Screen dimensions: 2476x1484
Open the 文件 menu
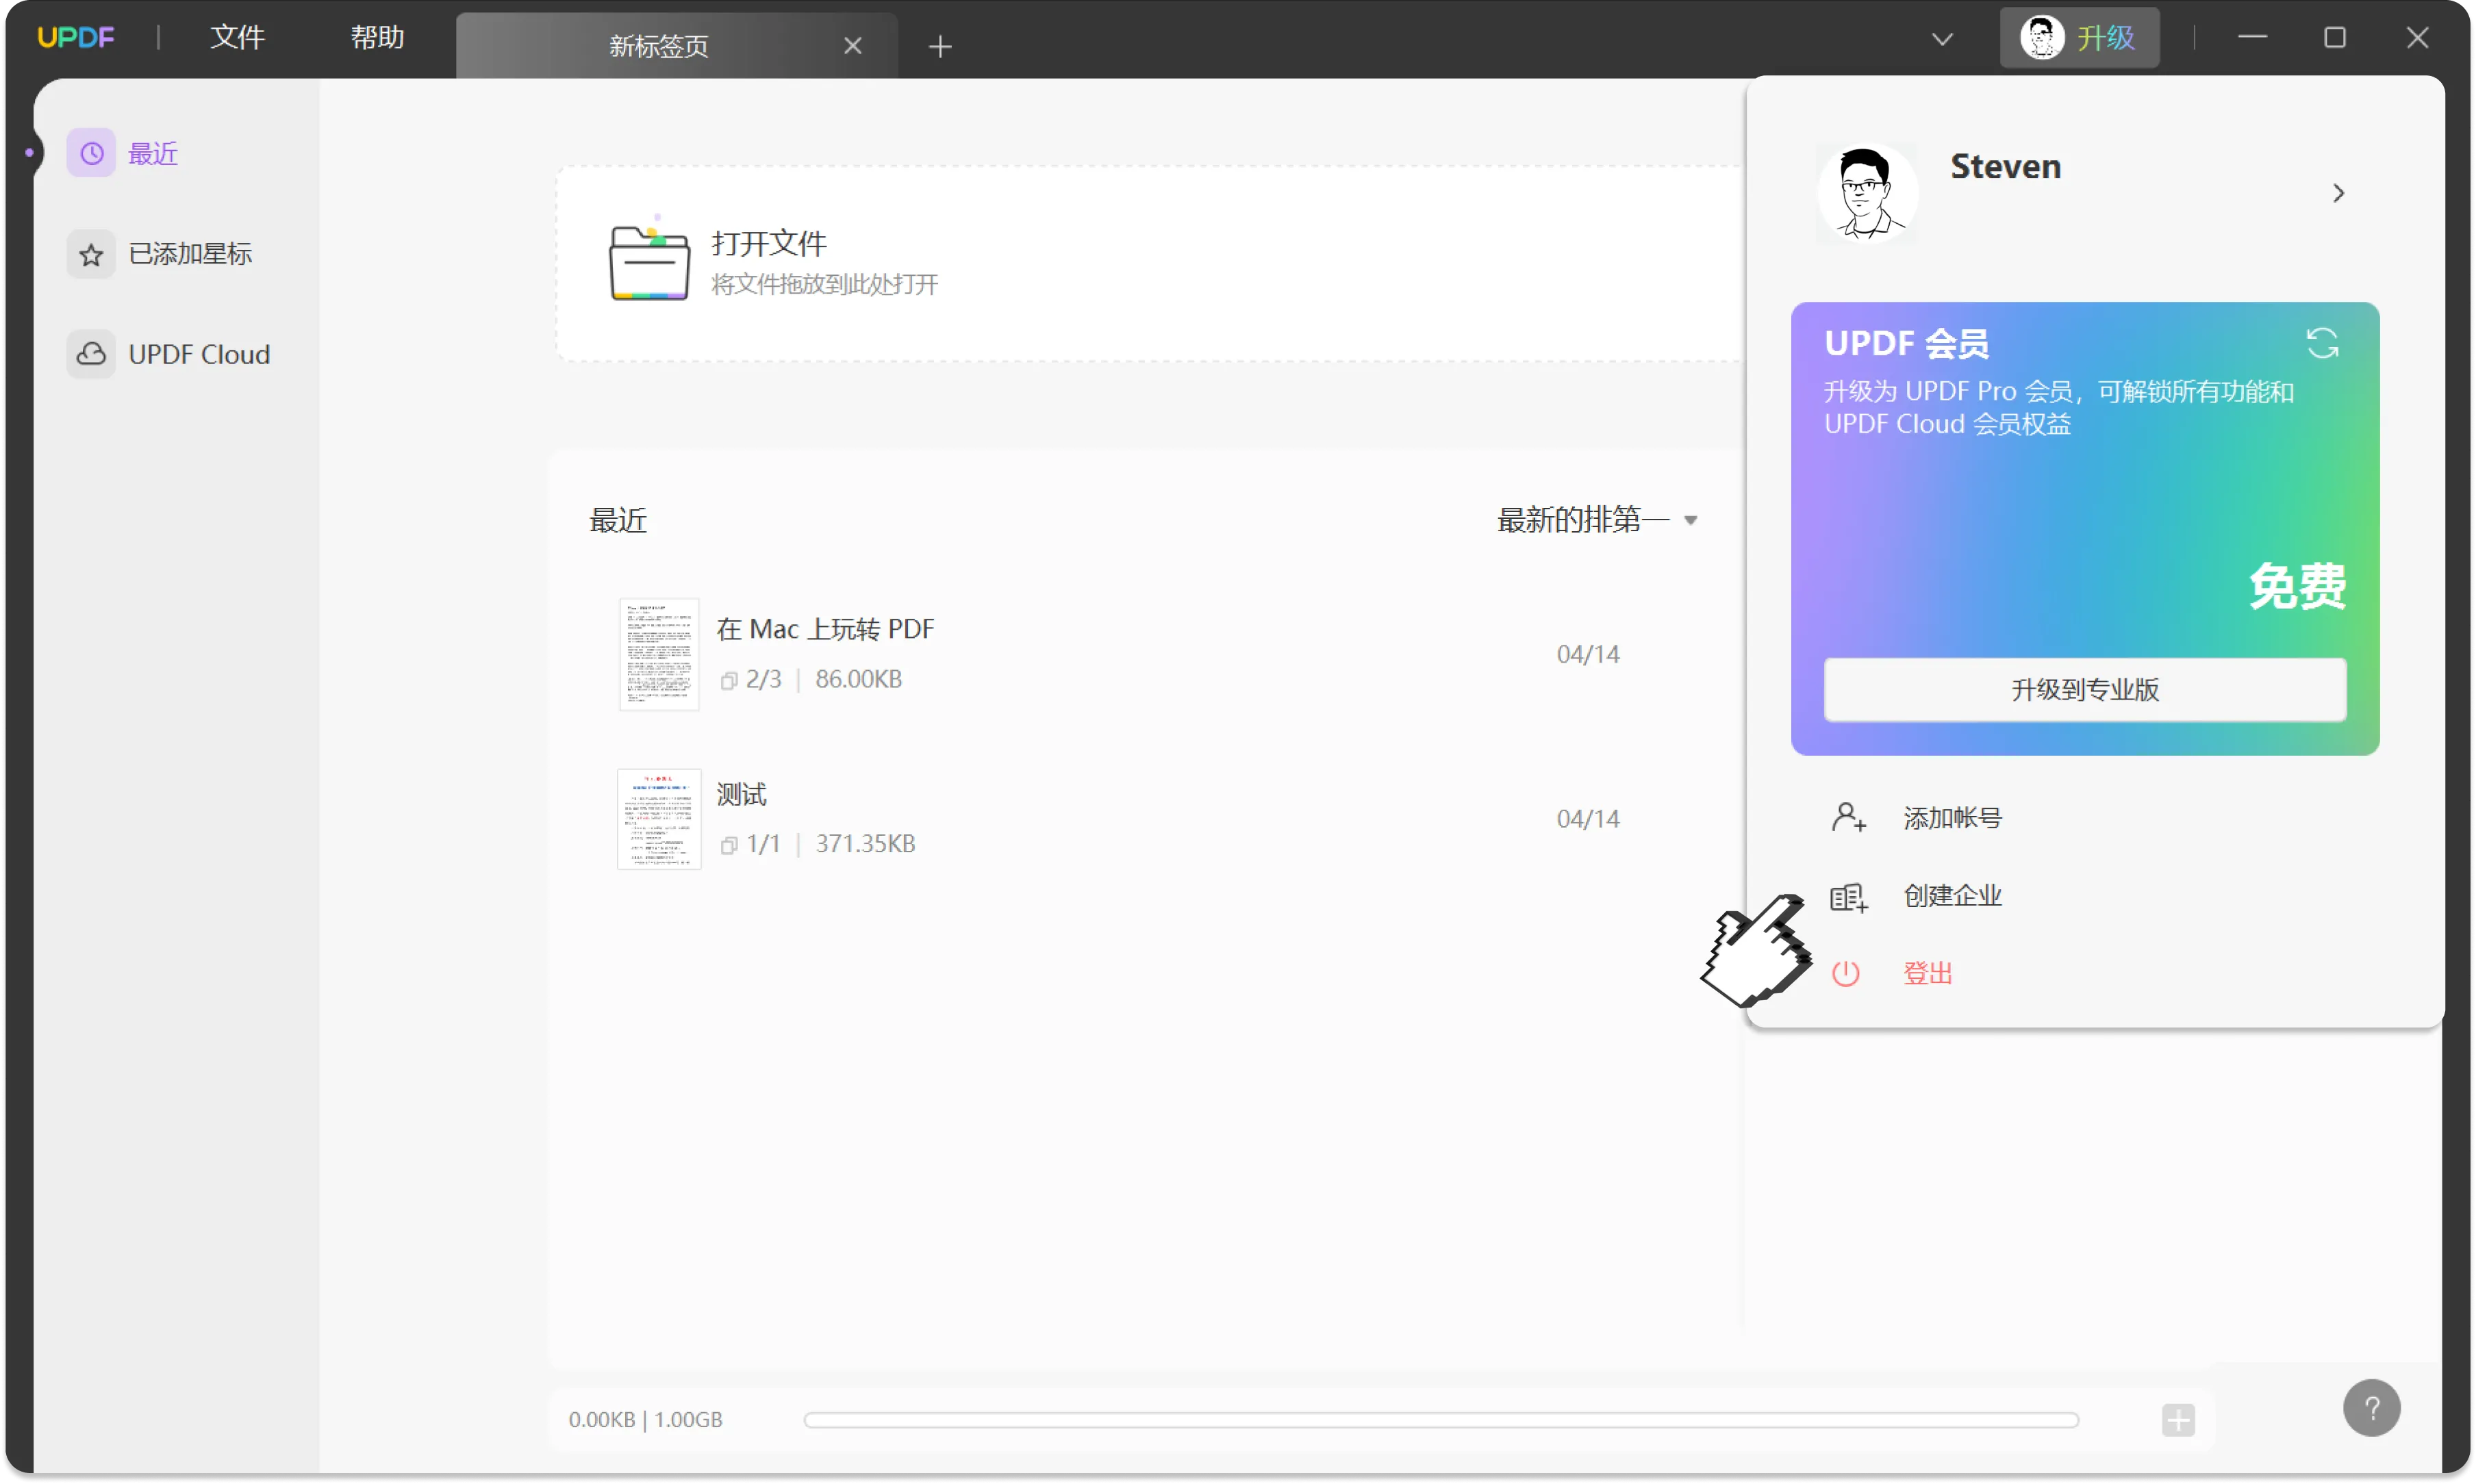click(238, 38)
